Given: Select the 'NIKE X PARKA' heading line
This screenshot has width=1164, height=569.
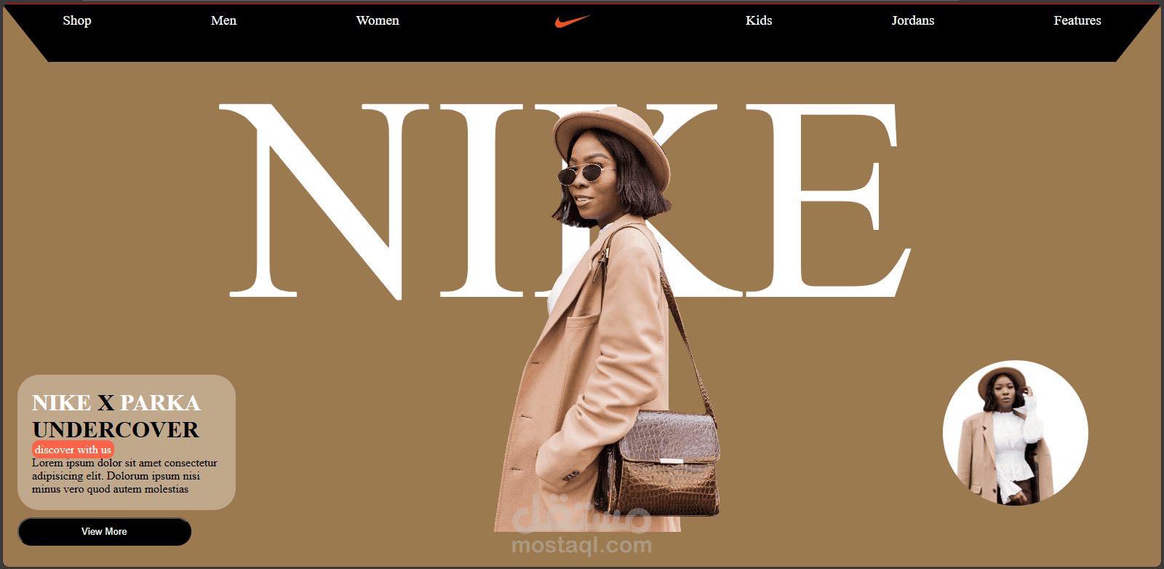Looking at the screenshot, I should click(x=116, y=402).
